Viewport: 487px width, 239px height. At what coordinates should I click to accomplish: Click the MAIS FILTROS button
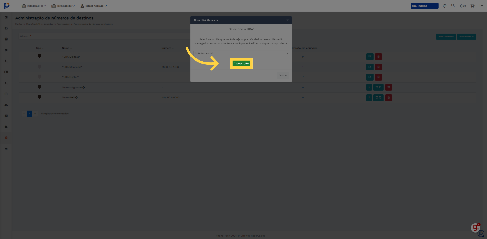[x=466, y=37]
